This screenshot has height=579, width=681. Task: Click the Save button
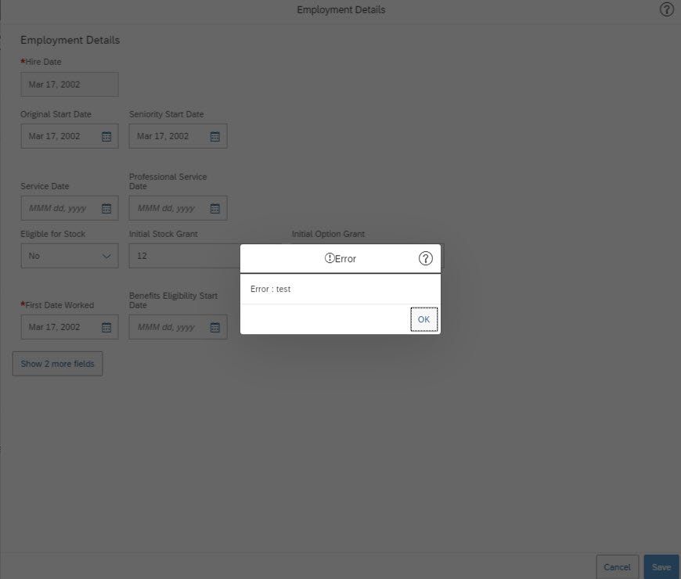[661, 566]
